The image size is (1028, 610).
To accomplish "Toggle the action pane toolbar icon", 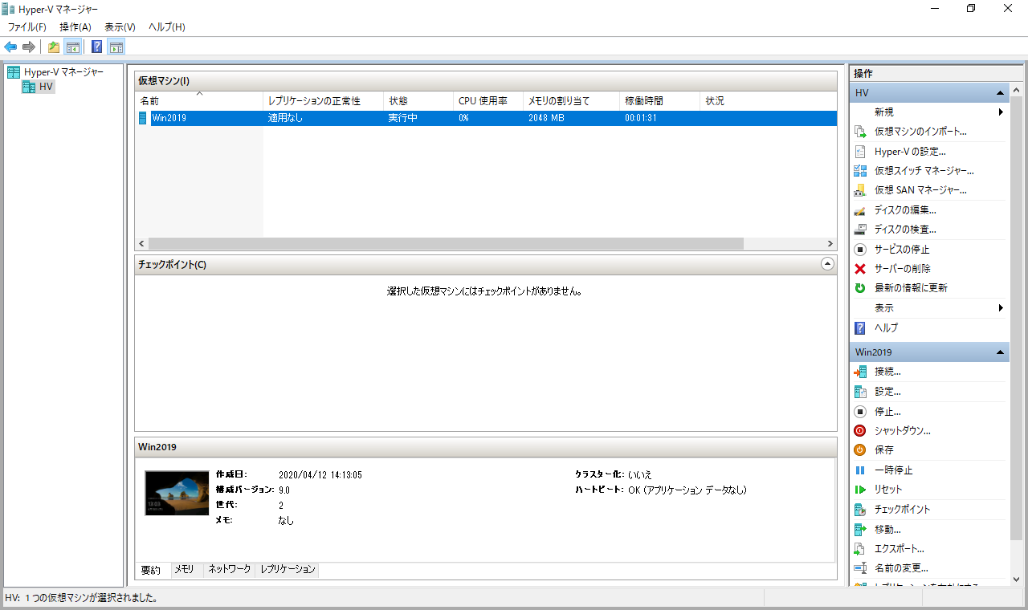I will click(116, 47).
